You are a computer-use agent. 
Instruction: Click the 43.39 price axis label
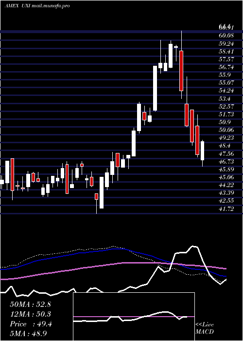tap(226, 193)
